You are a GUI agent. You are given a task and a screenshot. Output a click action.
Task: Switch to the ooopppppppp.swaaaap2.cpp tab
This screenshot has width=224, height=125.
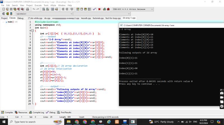click(x=66, y=18)
